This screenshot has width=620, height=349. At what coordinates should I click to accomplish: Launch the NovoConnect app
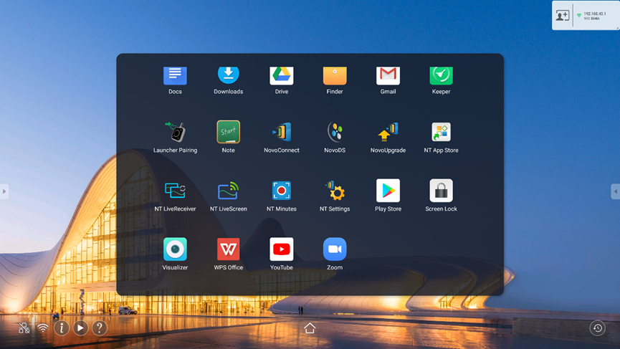coord(282,132)
